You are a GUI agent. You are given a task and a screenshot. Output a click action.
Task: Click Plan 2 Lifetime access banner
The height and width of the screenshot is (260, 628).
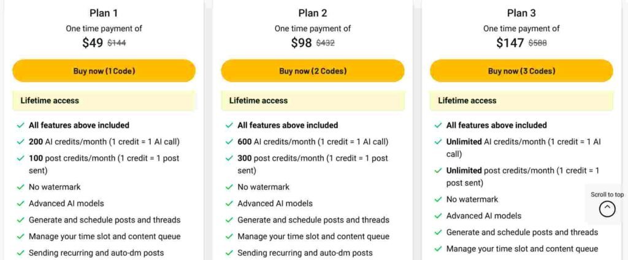click(x=313, y=101)
